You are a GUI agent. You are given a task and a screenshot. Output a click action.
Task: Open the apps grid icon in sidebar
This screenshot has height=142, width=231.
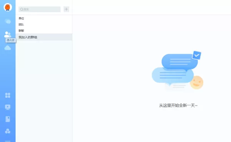point(8,95)
